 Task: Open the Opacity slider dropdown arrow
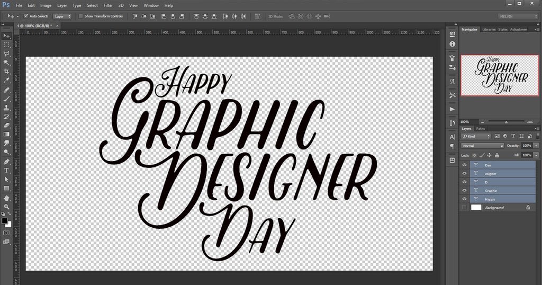tap(536, 146)
